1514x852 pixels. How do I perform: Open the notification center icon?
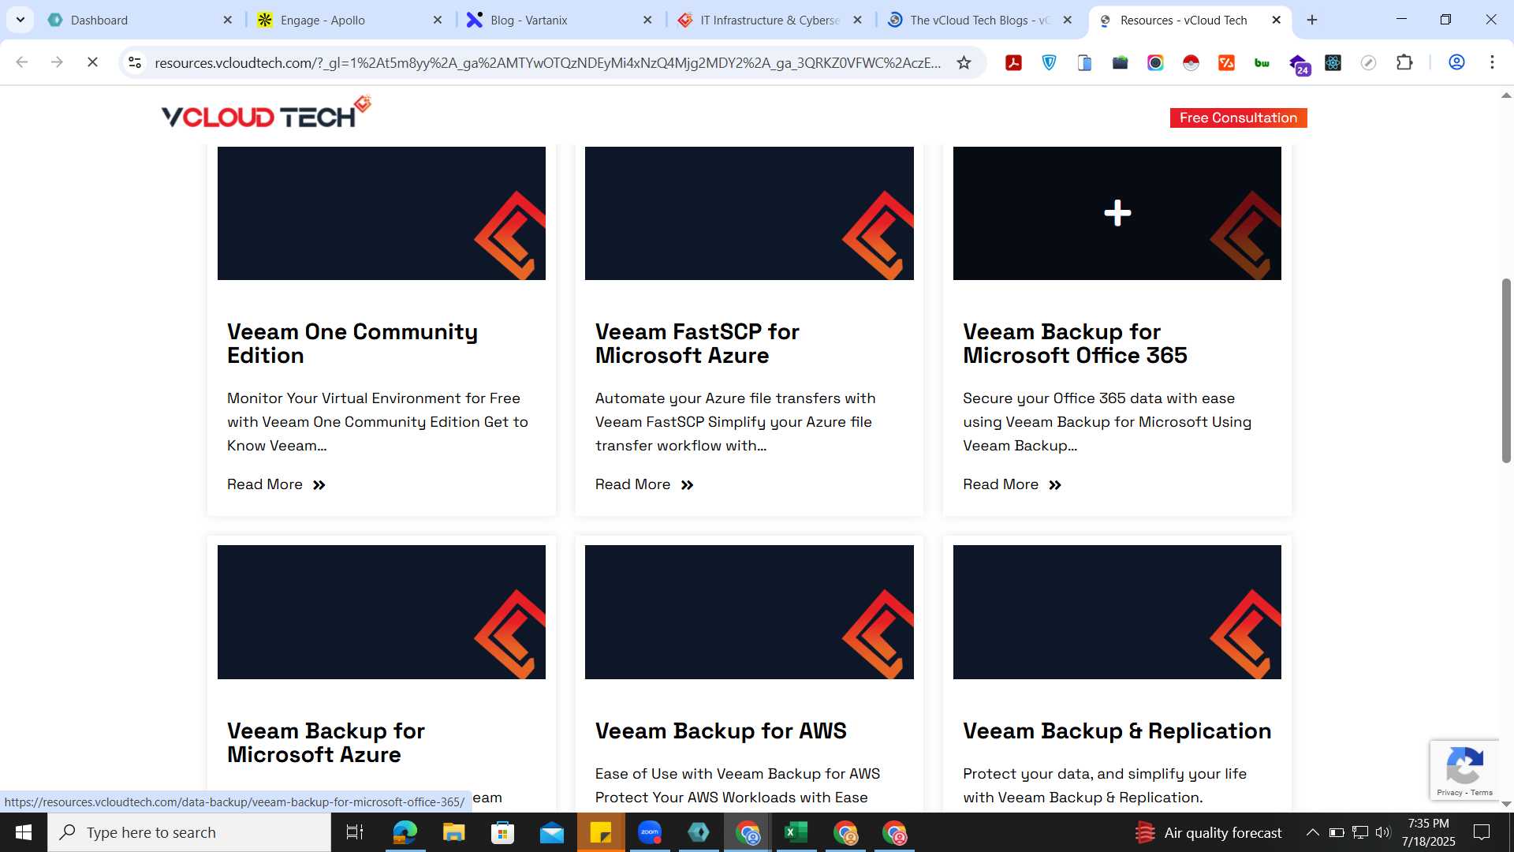pos(1482,832)
